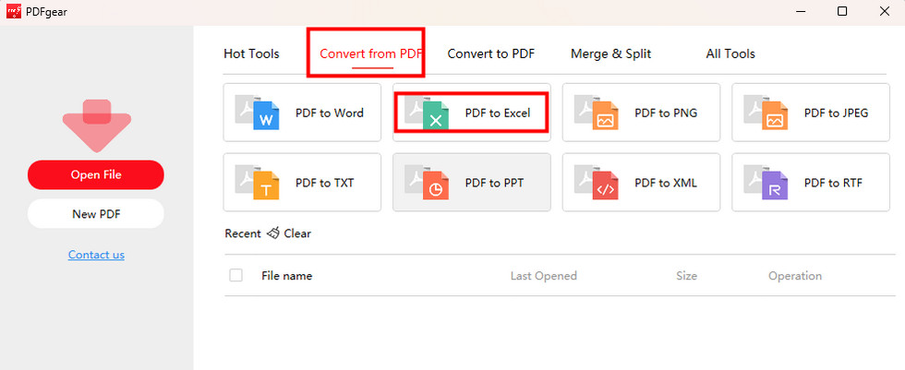Image resolution: width=905 pixels, height=370 pixels.
Task: Click the Last Opened column header
Action: pyautogui.click(x=544, y=276)
